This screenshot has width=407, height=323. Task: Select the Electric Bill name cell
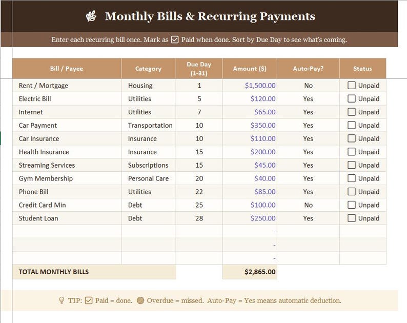click(67, 98)
